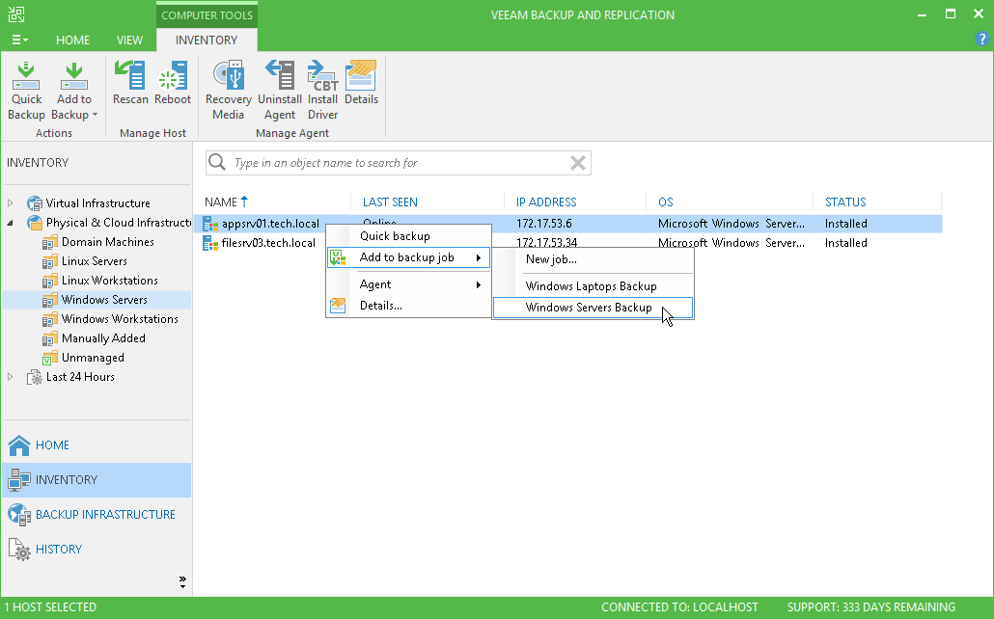Viewport: 994px width, 619px height.
Task: Open the Add to Backup dropdown arrow
Action: [96, 115]
